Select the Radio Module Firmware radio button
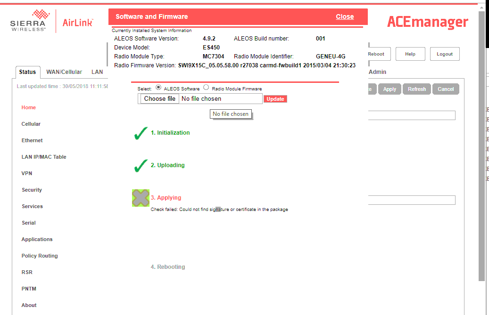Viewport: 489px width, 315px height. click(x=206, y=88)
